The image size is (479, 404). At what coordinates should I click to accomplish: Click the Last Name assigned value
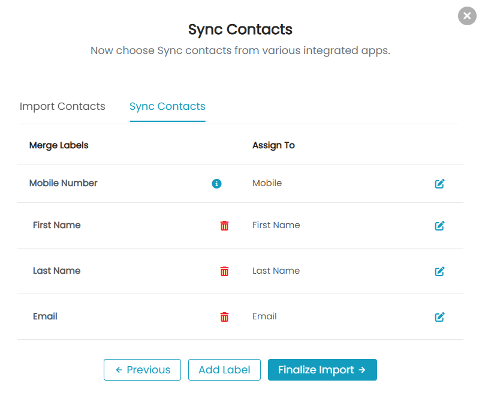(276, 271)
